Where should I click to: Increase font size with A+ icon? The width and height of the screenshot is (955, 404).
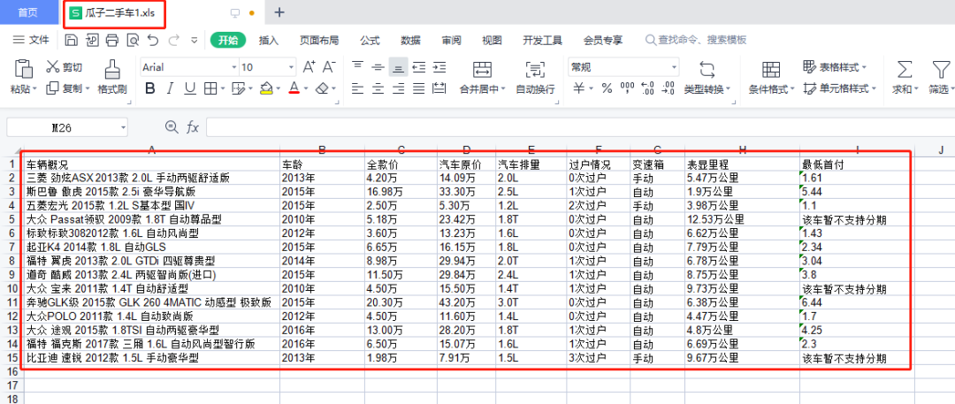tap(309, 67)
